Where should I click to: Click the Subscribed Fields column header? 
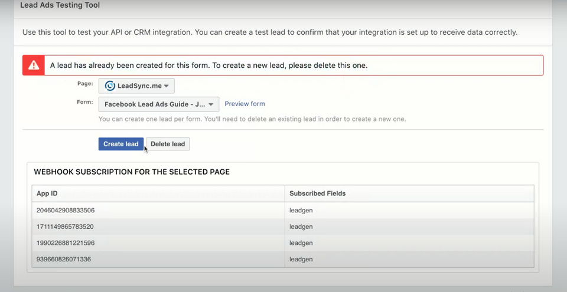pyautogui.click(x=317, y=193)
